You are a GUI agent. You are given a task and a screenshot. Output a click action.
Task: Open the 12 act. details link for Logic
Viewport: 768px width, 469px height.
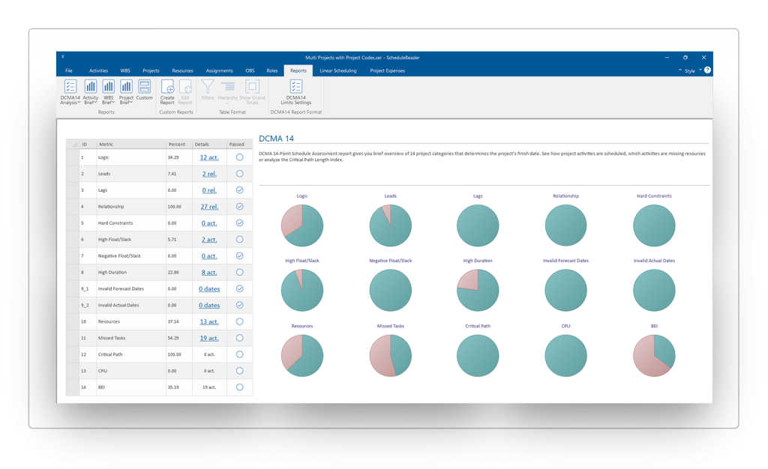pyautogui.click(x=208, y=157)
